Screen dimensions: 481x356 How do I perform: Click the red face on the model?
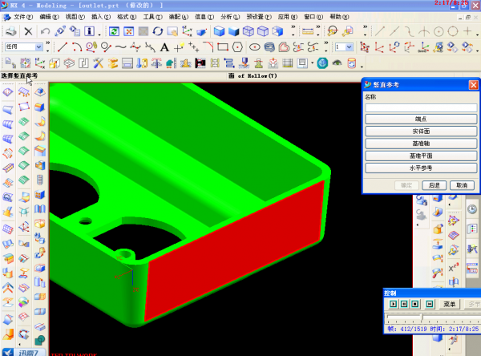pos(233,252)
